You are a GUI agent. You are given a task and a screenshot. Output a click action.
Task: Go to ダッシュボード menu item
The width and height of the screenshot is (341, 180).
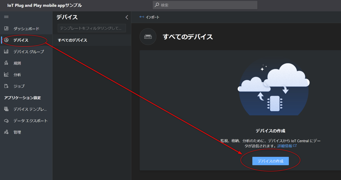tap(26, 29)
